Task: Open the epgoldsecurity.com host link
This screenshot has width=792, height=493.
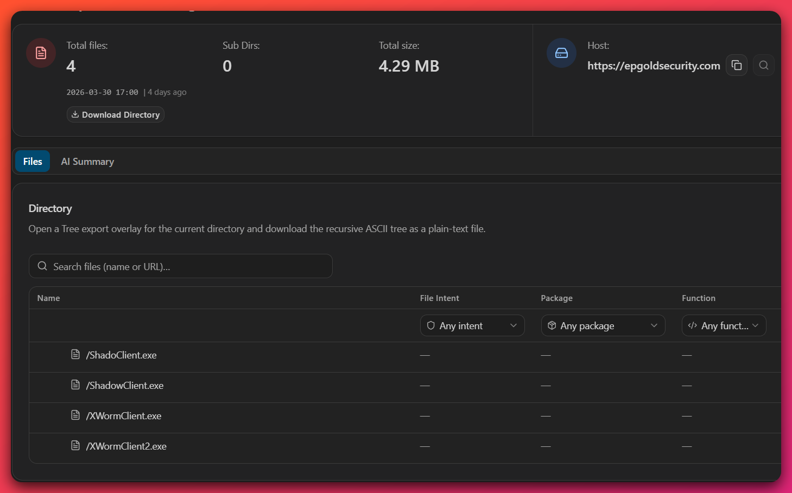Action: point(653,66)
